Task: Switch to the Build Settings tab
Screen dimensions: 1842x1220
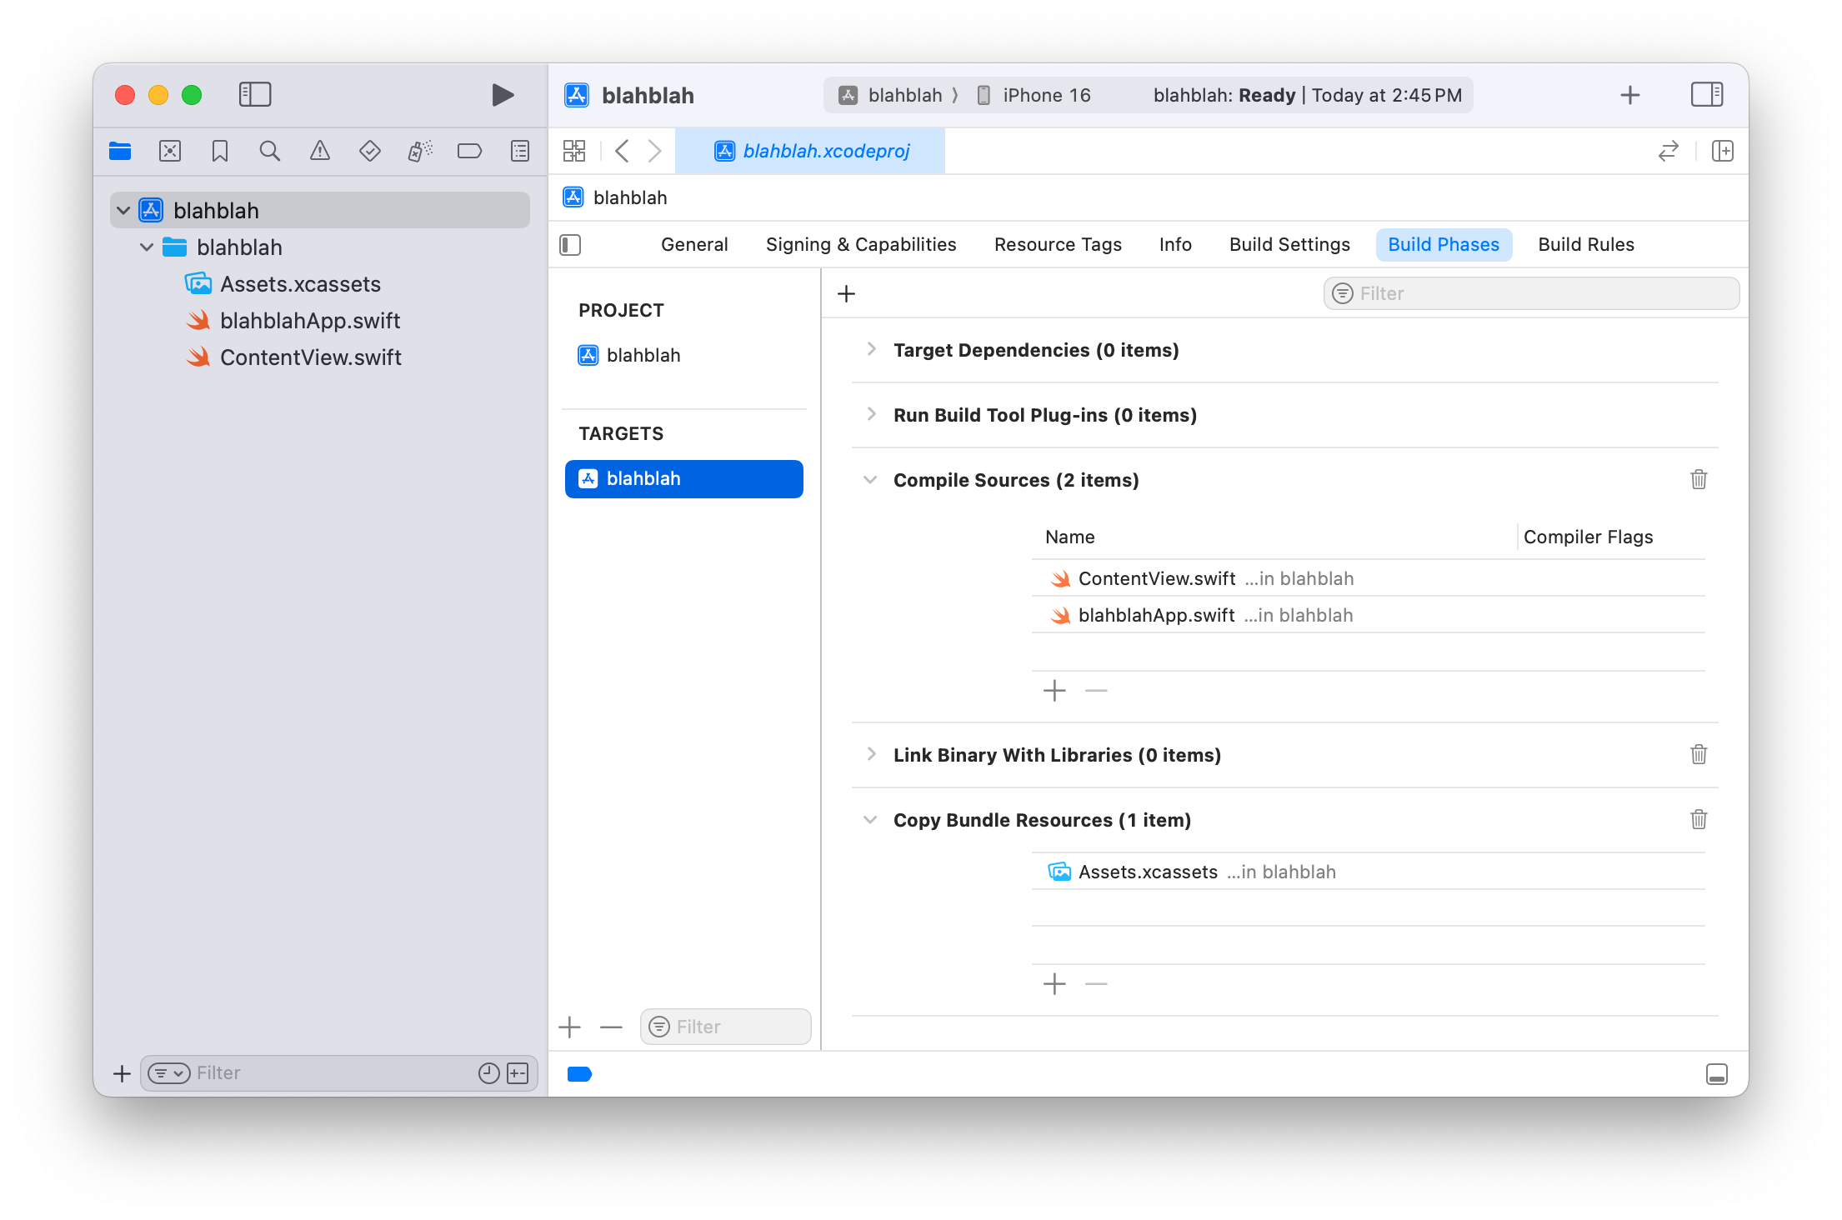Action: (1289, 245)
